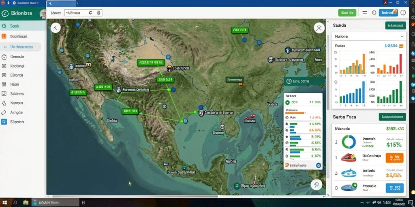
Task: Click the blue product thumbnail in Prmondie row
Action: (349, 188)
